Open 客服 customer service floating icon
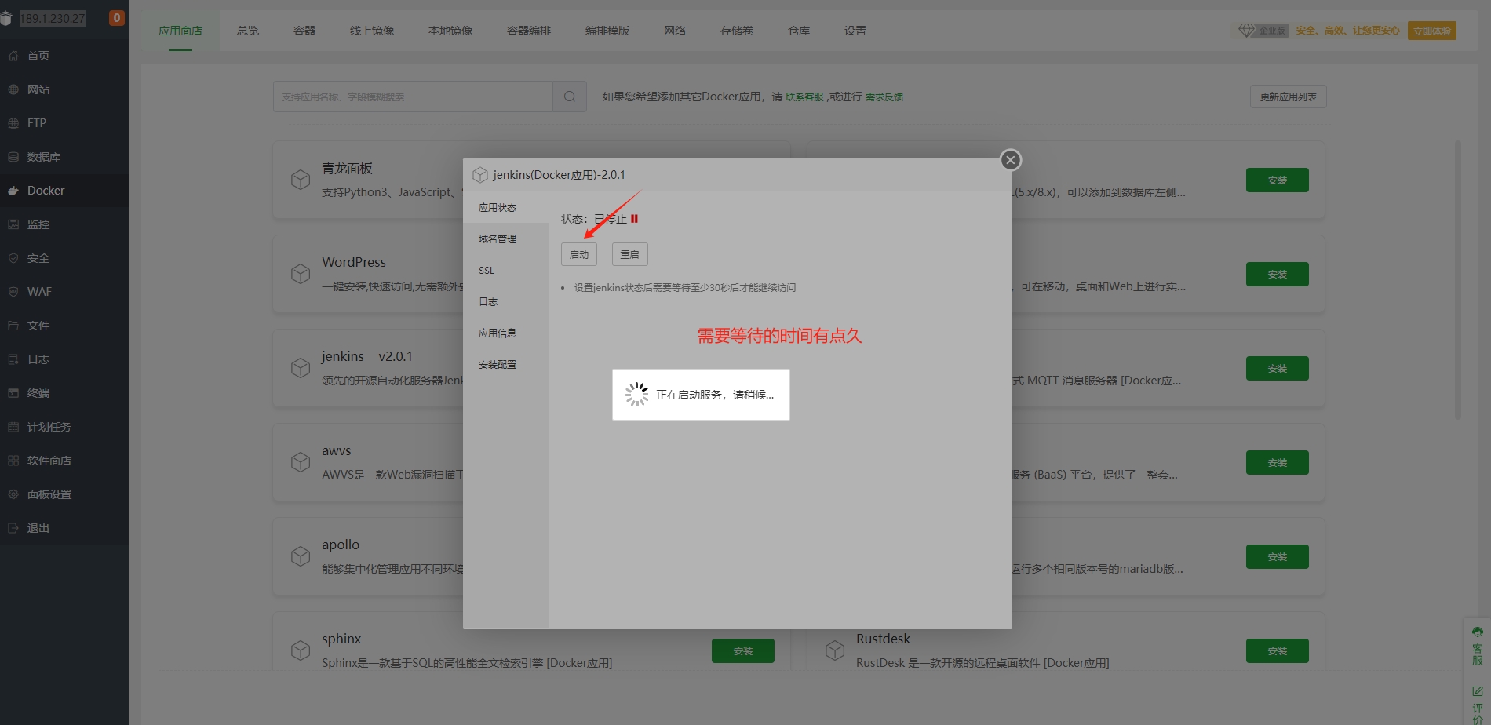 pyautogui.click(x=1478, y=645)
